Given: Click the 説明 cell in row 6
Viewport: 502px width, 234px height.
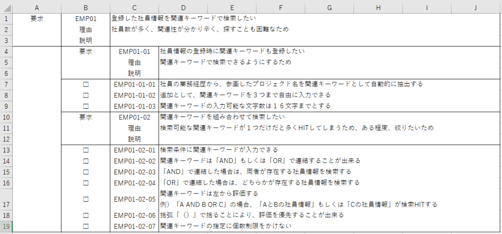Looking at the screenshot, I should [134, 73].
